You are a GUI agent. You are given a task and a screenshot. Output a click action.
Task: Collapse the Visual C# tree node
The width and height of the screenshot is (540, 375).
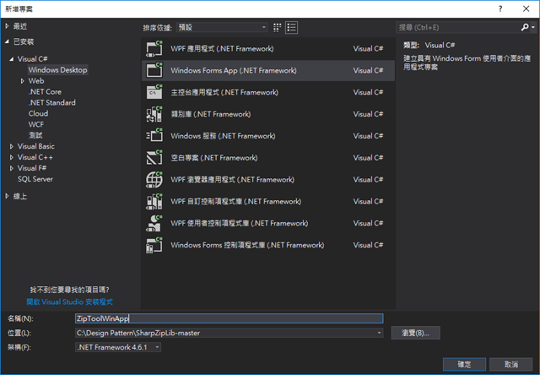click(12, 59)
